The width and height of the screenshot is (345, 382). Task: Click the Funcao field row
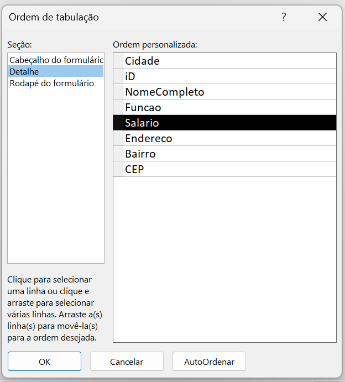pos(143,107)
